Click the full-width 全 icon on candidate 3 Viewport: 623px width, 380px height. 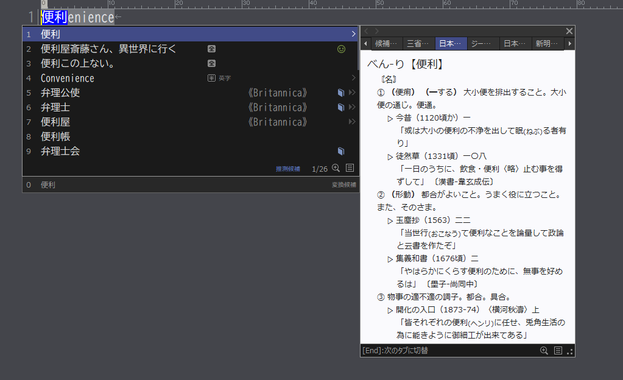coord(211,63)
